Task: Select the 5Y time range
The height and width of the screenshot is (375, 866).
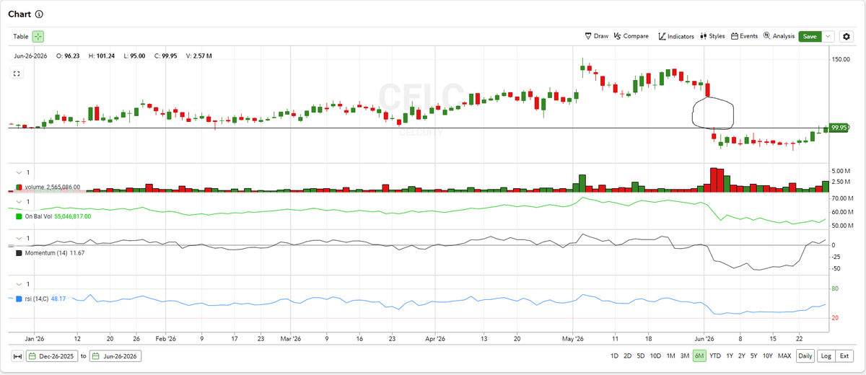Action: tap(753, 356)
